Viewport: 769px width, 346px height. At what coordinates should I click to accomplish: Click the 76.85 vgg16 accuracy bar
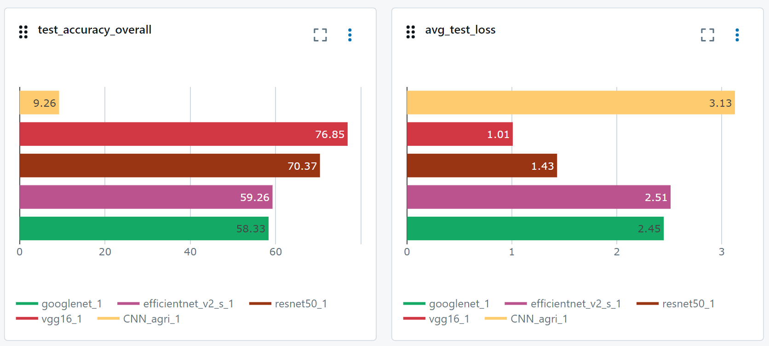184,134
